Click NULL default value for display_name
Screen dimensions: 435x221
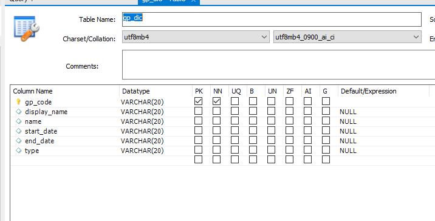click(348, 112)
